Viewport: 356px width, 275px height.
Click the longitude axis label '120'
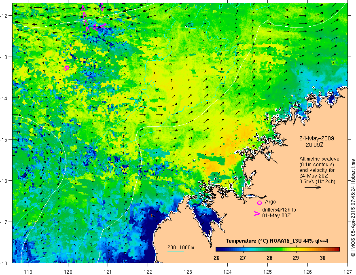pos(68,272)
